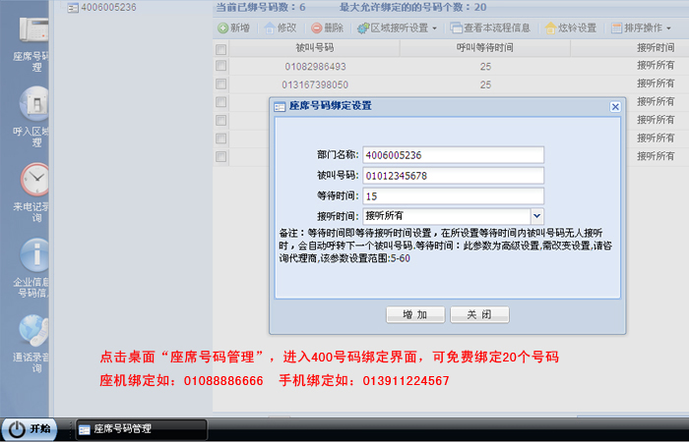
Task: Click the 增加 button in dialog
Action: coord(415,314)
